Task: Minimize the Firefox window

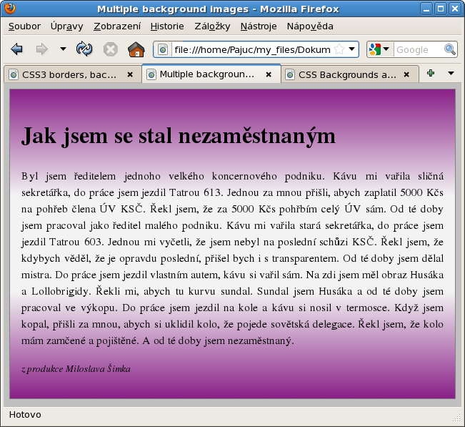Action: 426,9
